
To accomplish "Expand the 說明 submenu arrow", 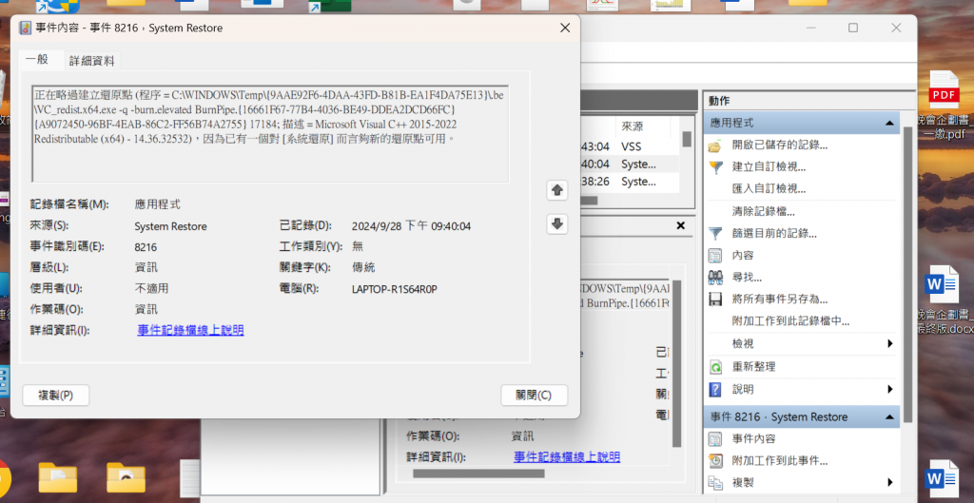I will (890, 389).
